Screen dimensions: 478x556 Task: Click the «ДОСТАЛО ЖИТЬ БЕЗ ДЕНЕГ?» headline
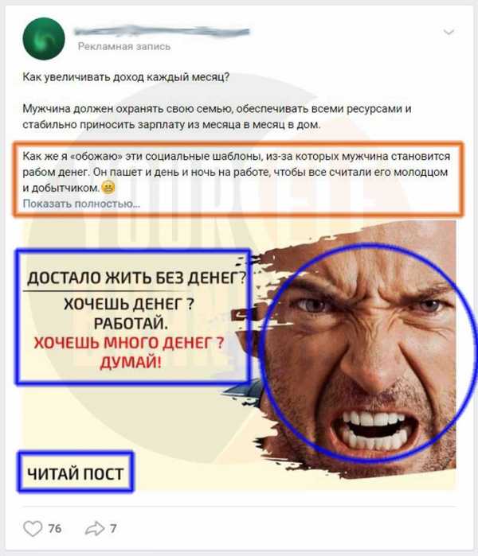click(136, 278)
